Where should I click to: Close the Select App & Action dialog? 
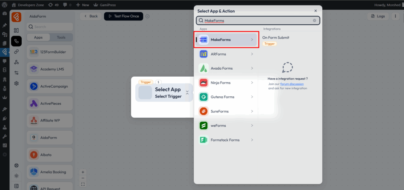[316, 11]
